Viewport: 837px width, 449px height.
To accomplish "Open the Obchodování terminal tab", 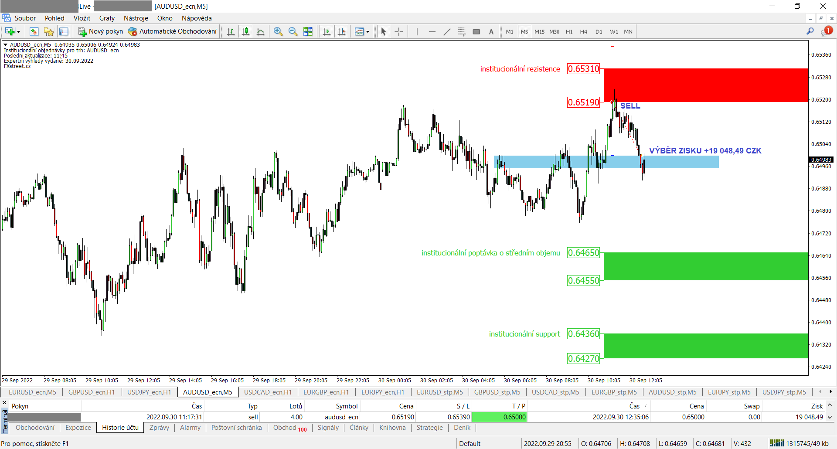I will click(35, 427).
